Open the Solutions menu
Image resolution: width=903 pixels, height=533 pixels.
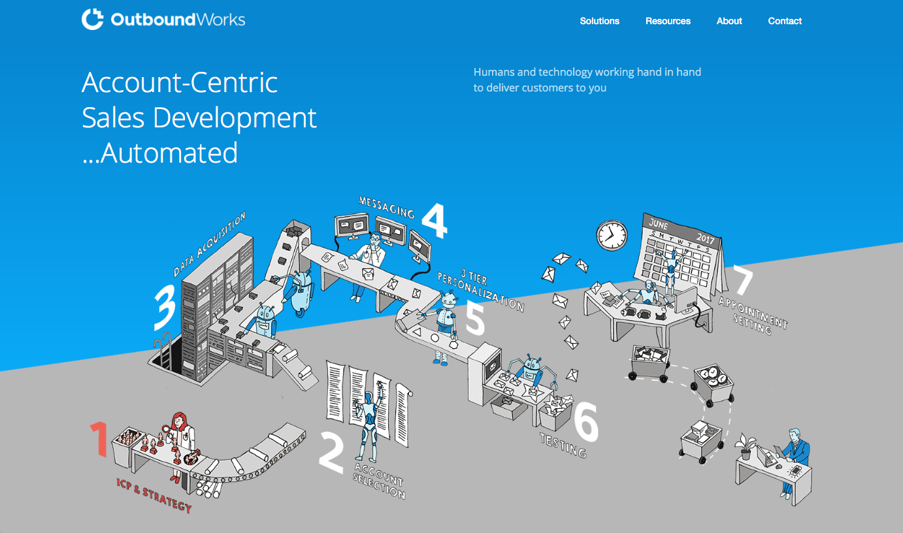tap(599, 21)
